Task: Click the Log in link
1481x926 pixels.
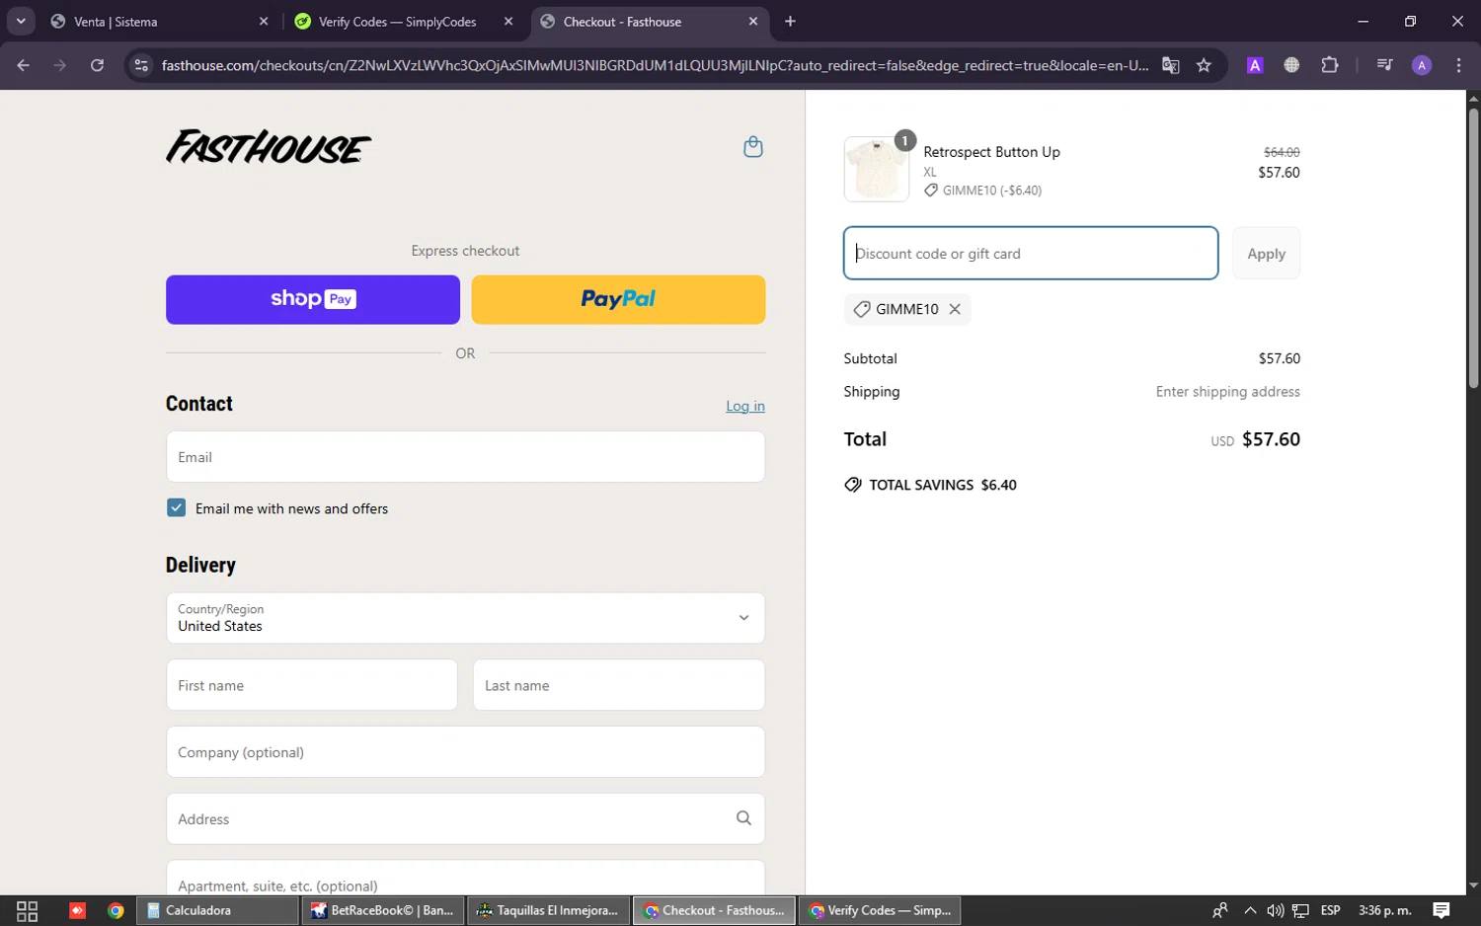Action: pyautogui.click(x=745, y=406)
